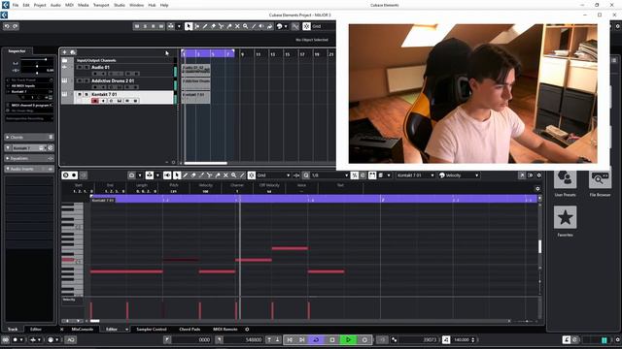Image resolution: width=622 pixels, height=349 pixels.
Task: Open the MIDI menu
Action: 69,5
